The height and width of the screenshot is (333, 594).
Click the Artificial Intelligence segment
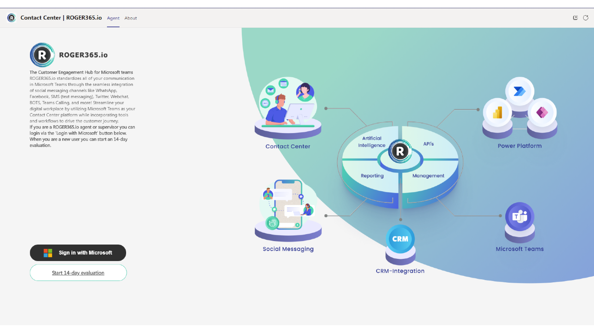372,142
